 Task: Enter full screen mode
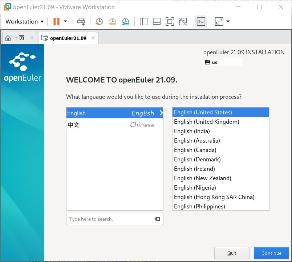point(170,21)
